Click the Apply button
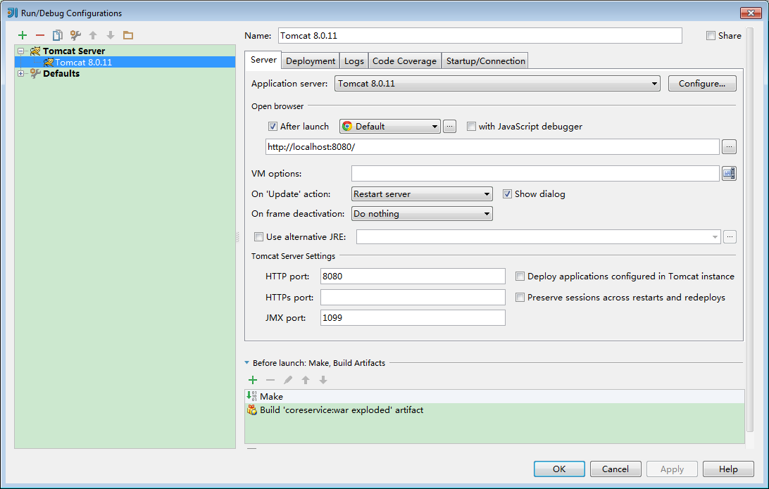The height and width of the screenshot is (489, 769). [x=672, y=469]
